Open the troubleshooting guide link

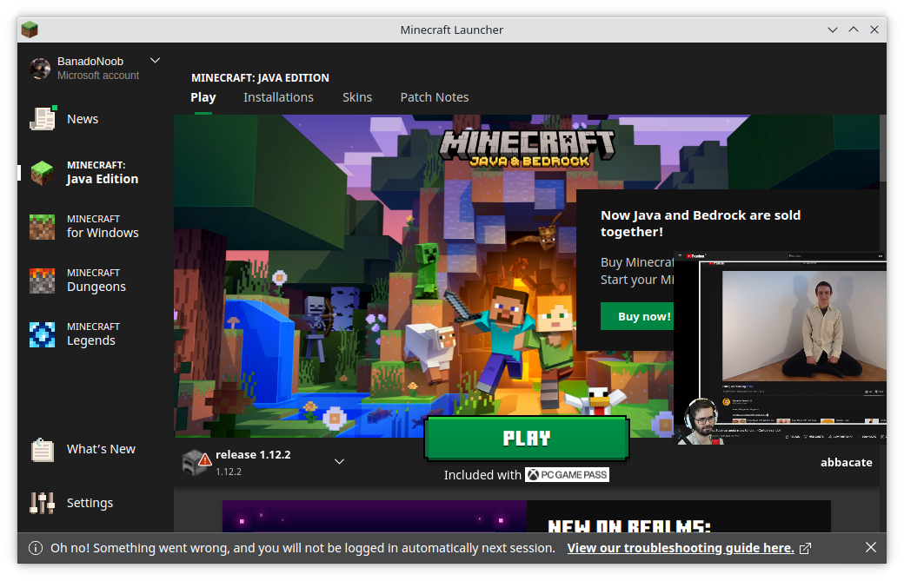681,548
